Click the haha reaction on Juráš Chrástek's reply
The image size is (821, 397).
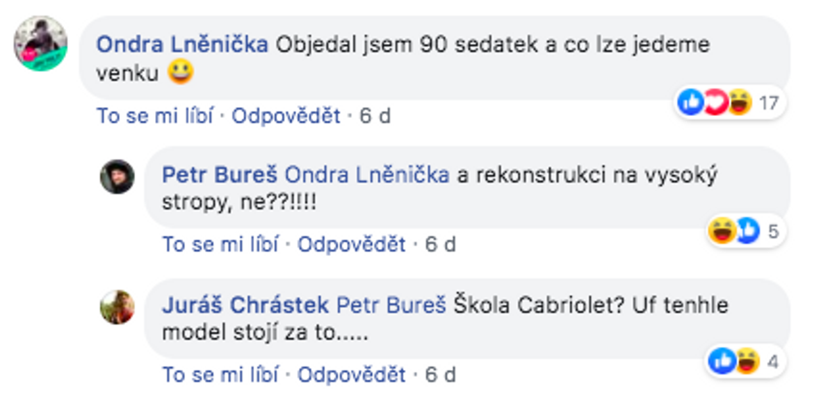coord(746,362)
